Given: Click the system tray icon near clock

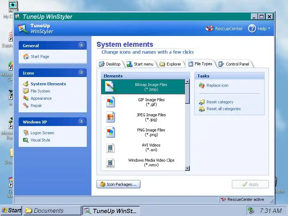Looking at the screenshot, I should (251, 210).
